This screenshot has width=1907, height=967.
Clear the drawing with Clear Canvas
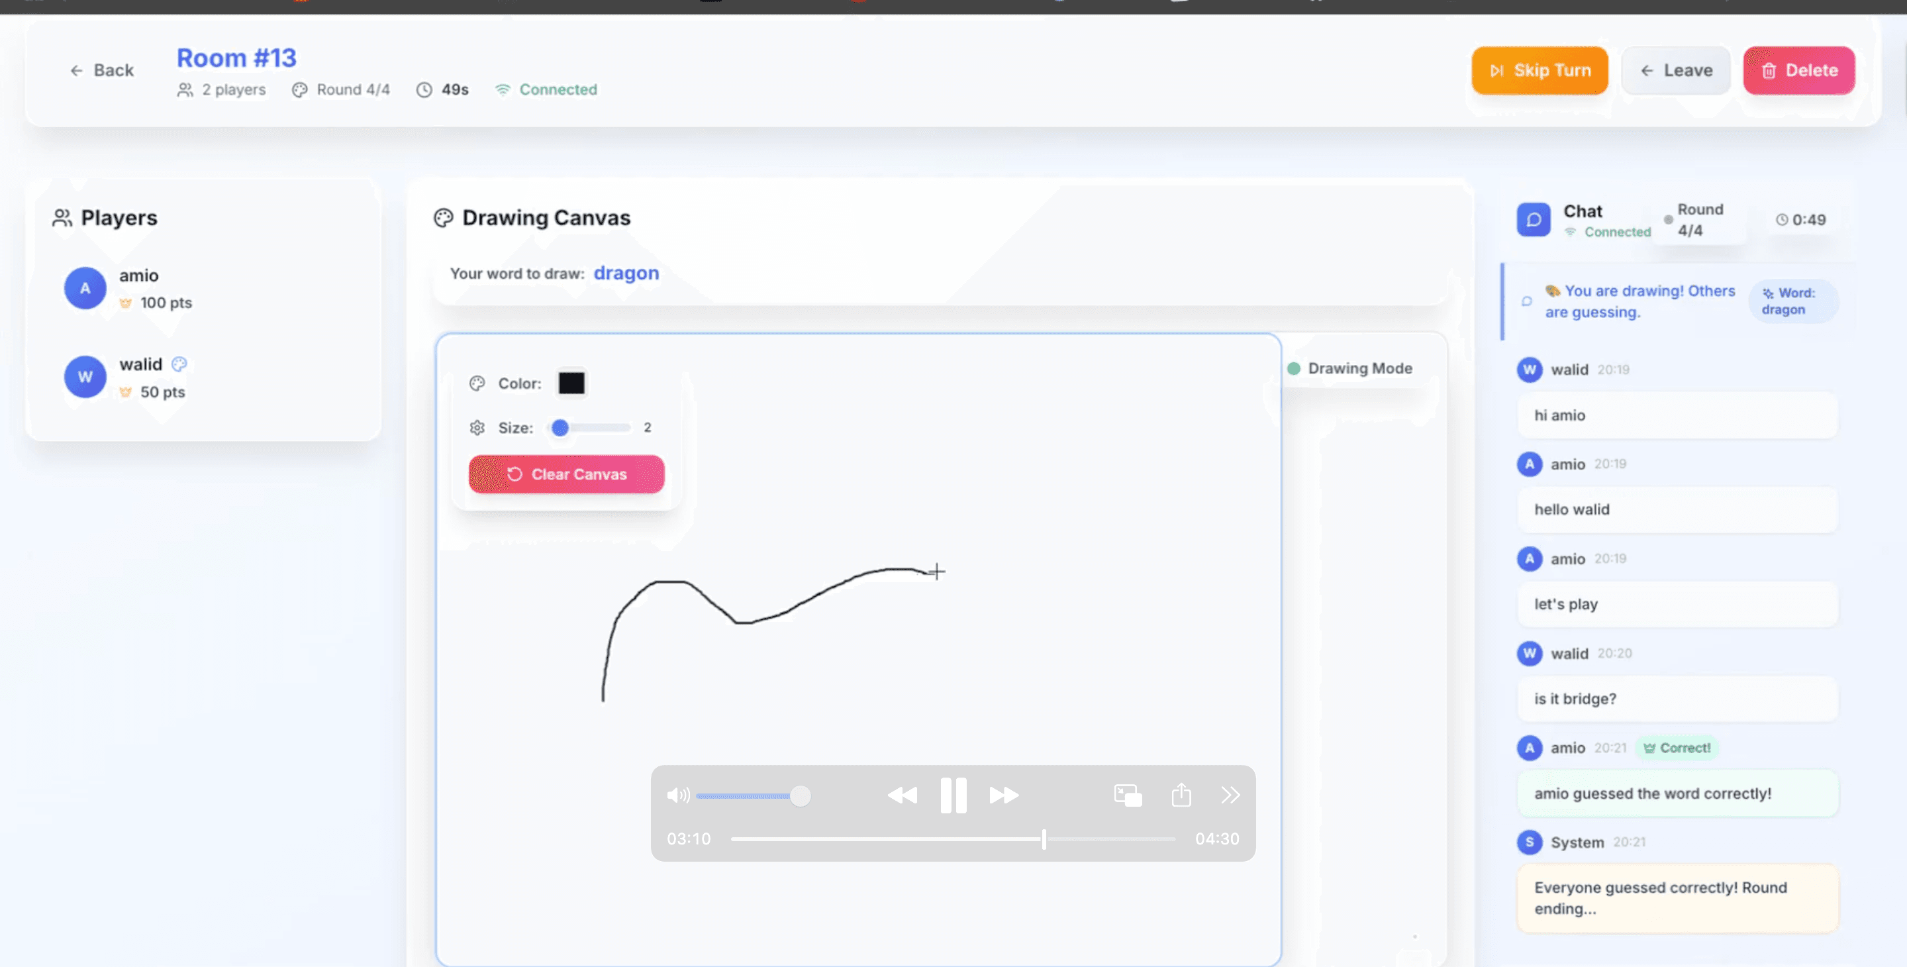point(566,474)
